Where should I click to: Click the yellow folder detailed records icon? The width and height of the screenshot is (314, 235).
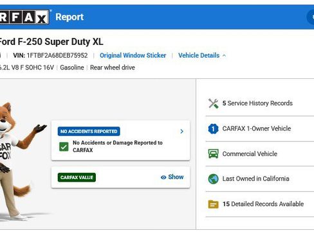point(213,204)
